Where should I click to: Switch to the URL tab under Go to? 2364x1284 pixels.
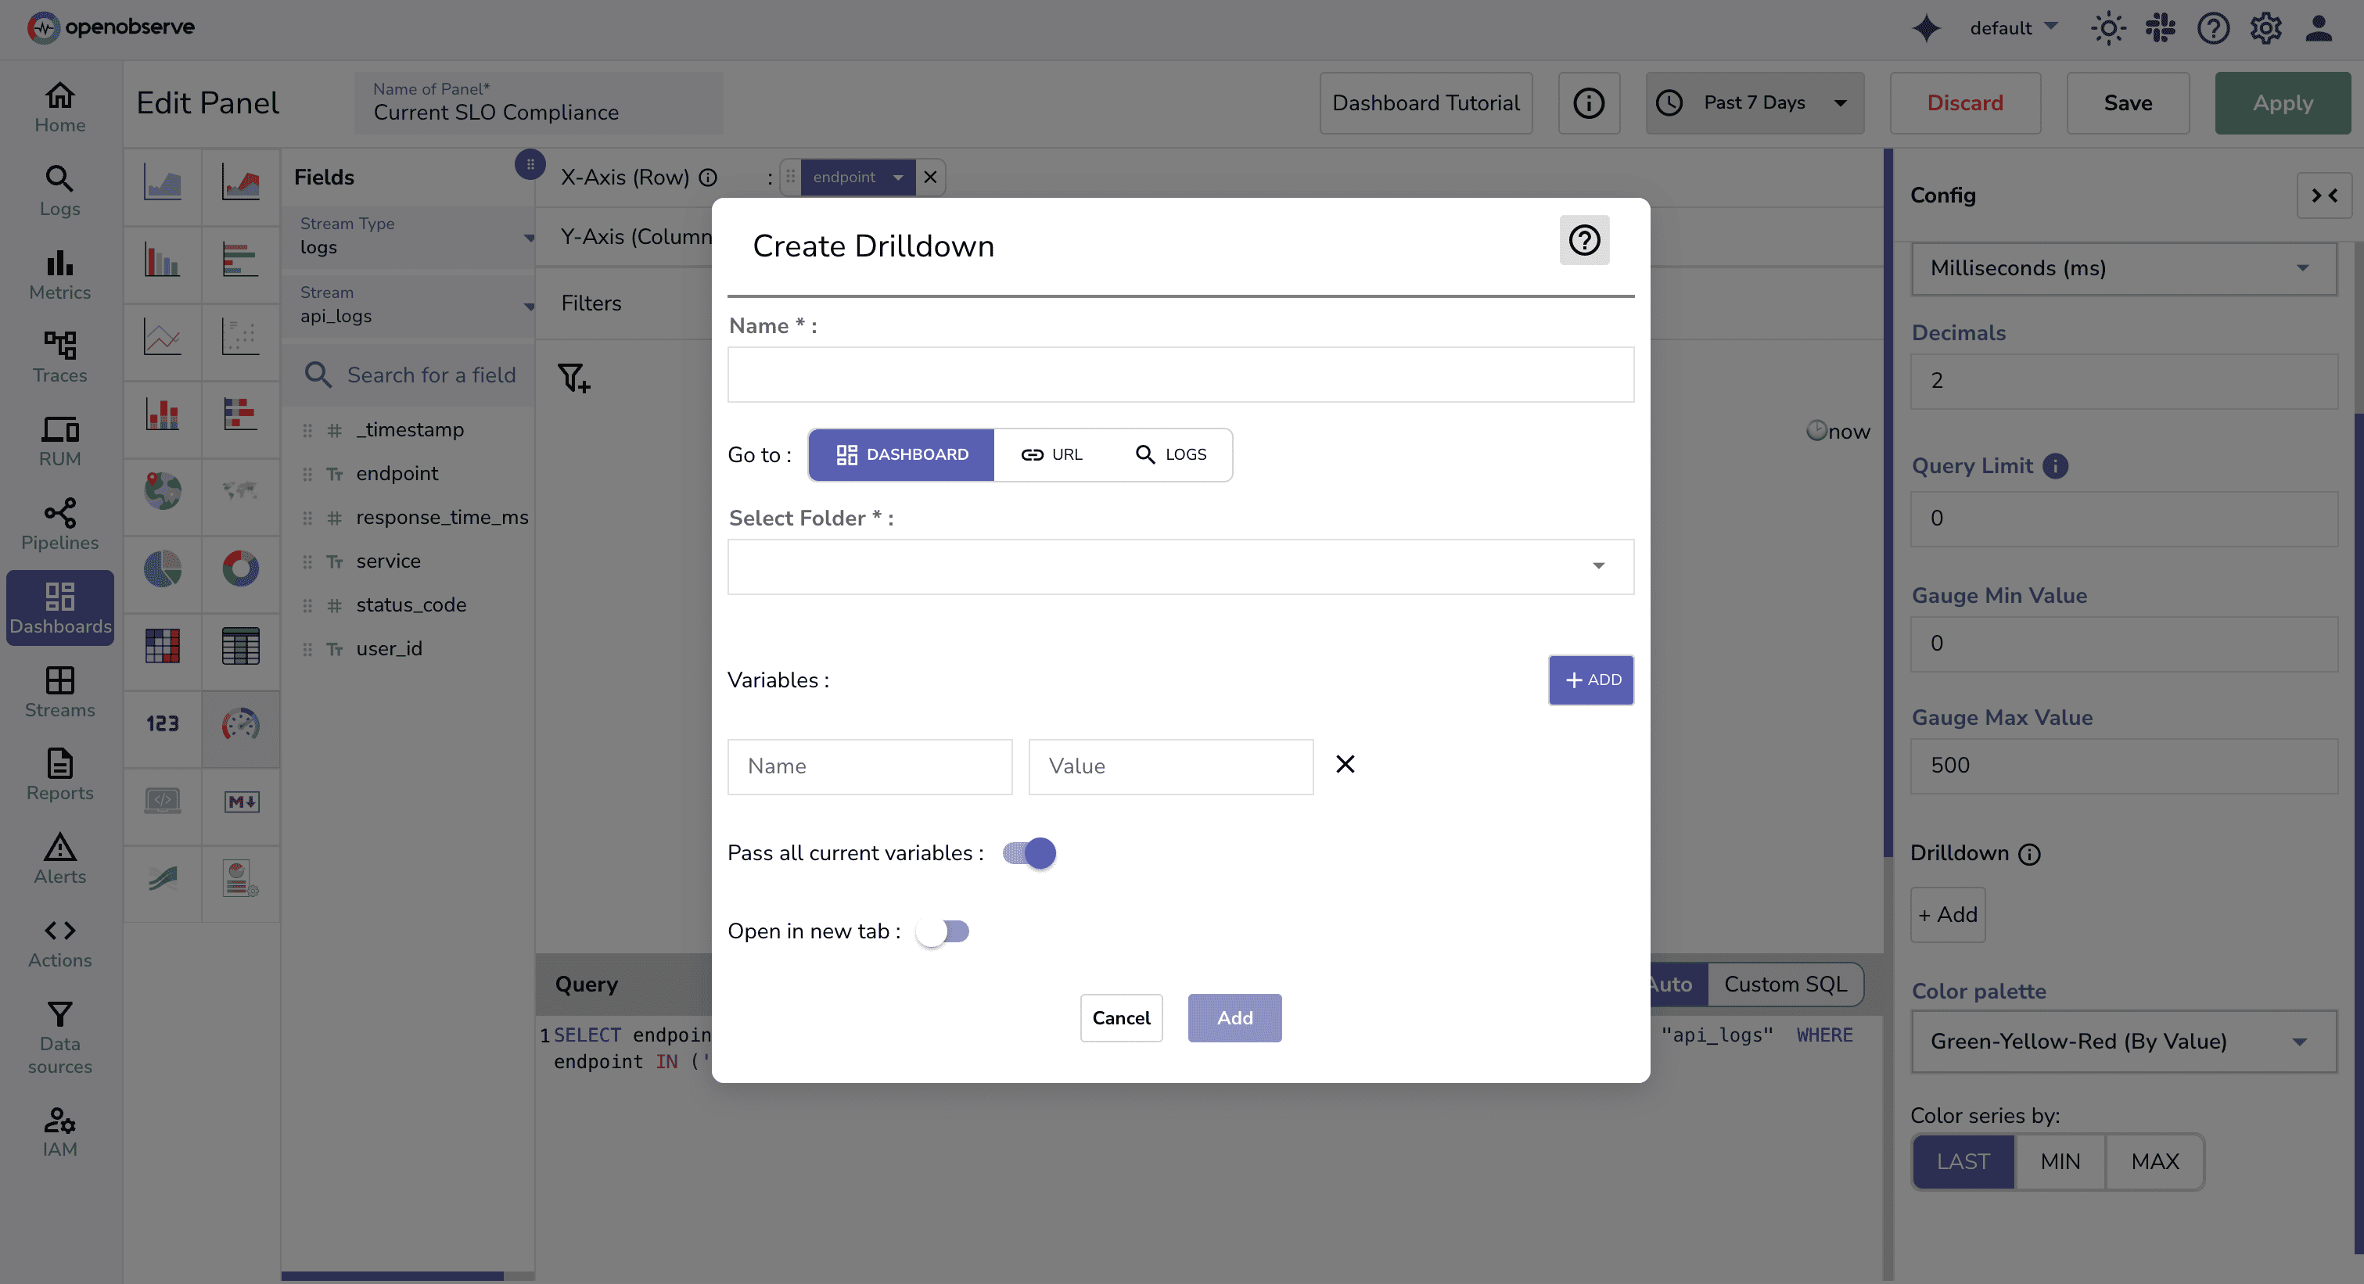pos(1054,454)
